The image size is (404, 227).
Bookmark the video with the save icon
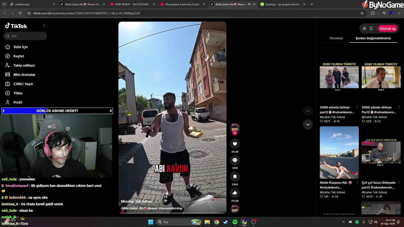[235, 177]
